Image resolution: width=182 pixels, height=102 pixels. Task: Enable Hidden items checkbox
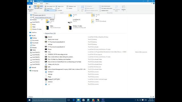point(104,10)
